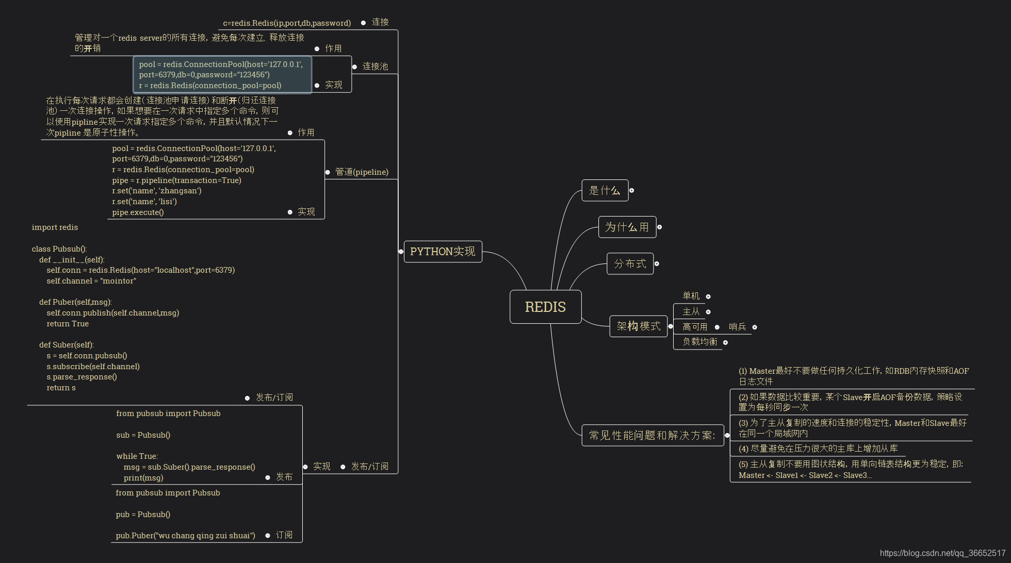Select the 架构模式 topic node
The image size is (1011, 563).
point(638,326)
